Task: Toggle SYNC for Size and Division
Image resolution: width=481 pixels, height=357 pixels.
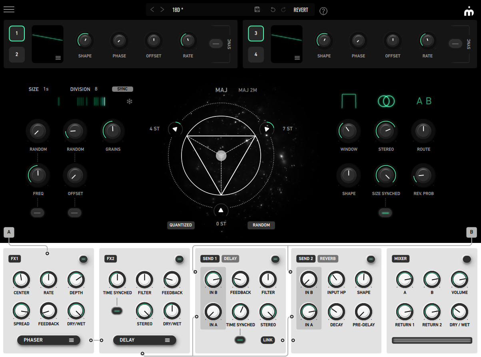Action: click(x=122, y=89)
